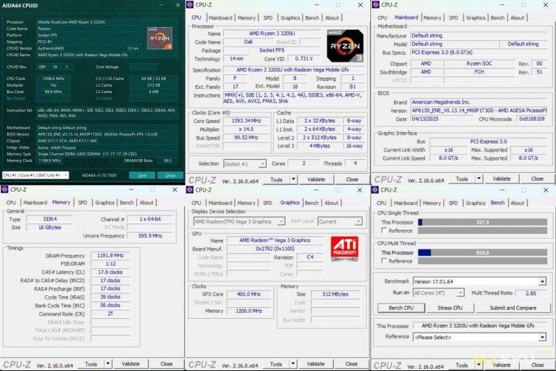The height and width of the screenshot is (371, 556).
Task: Click the GFX Core 400.0 MHz value
Action: tap(249, 294)
